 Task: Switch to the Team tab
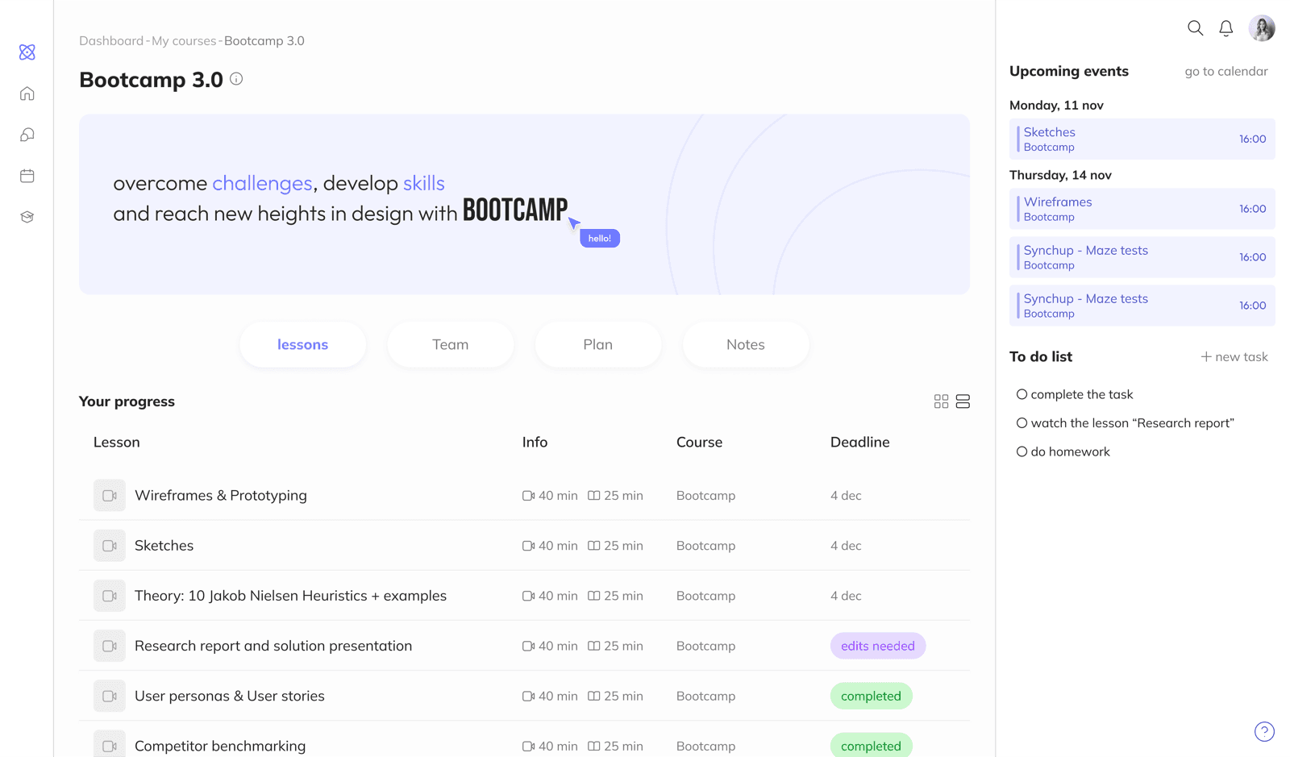pyautogui.click(x=450, y=344)
